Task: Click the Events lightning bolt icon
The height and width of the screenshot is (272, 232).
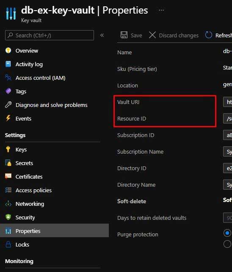Action: 8,118
